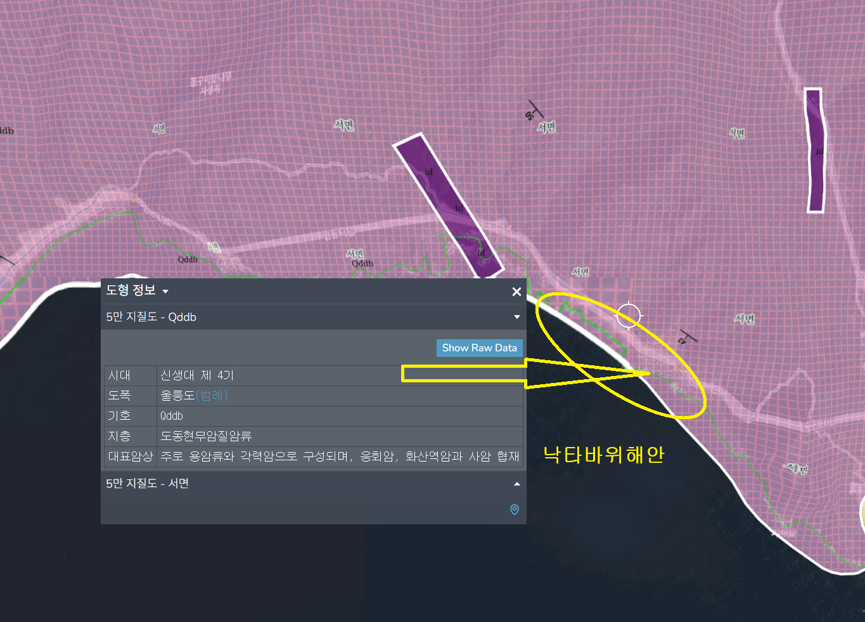Click the Show Raw Data button
Viewport: 865px width, 622px height.
[x=480, y=347]
